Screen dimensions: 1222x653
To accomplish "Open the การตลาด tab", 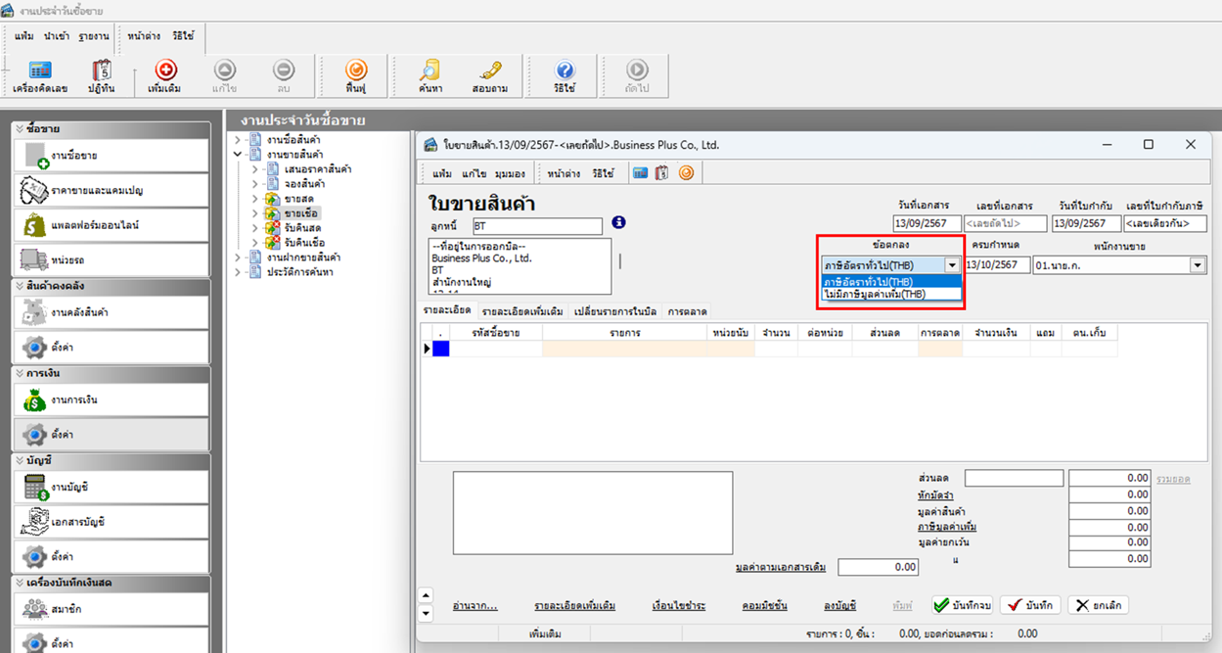I will (687, 312).
